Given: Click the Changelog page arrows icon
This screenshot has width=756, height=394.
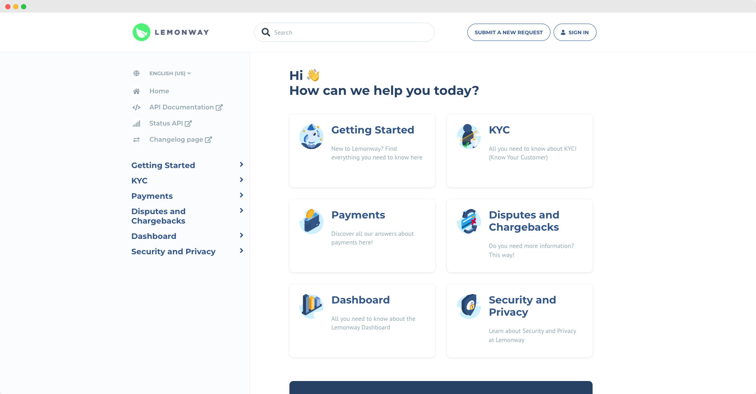Looking at the screenshot, I should [x=136, y=140].
